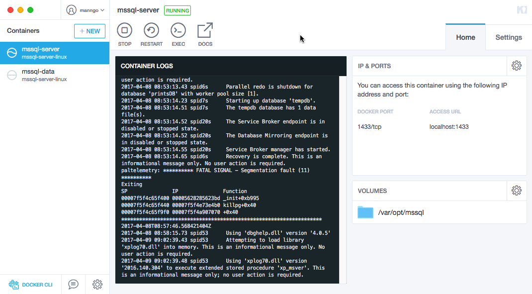Click log line with killpg+0x40
Screen dimensions: 532x294
click(188, 205)
